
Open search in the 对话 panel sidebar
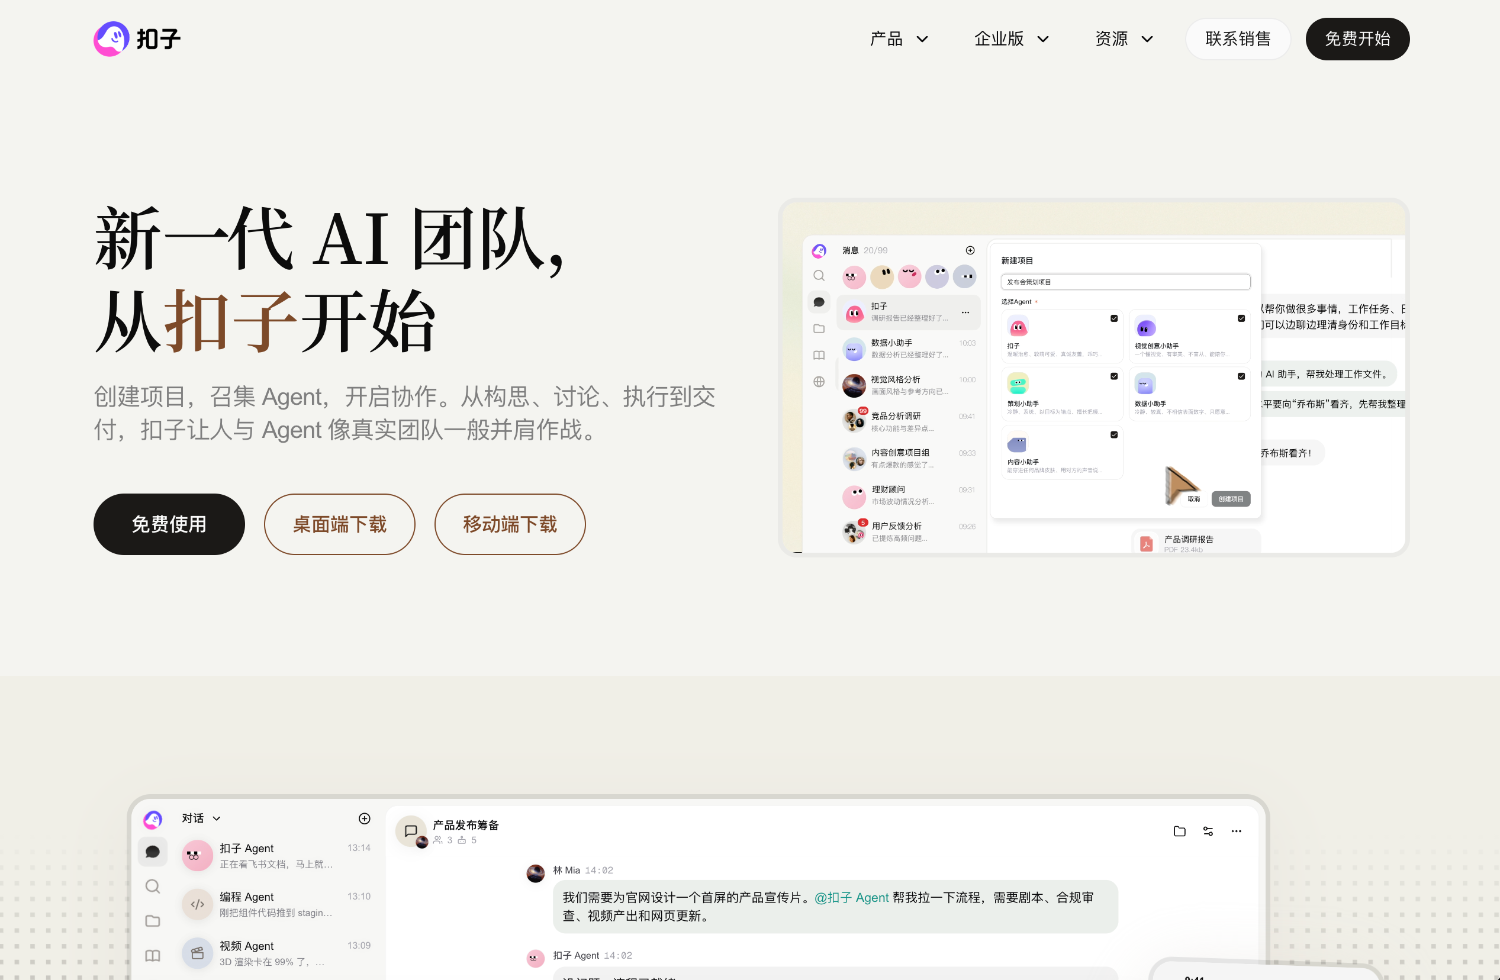[153, 886]
